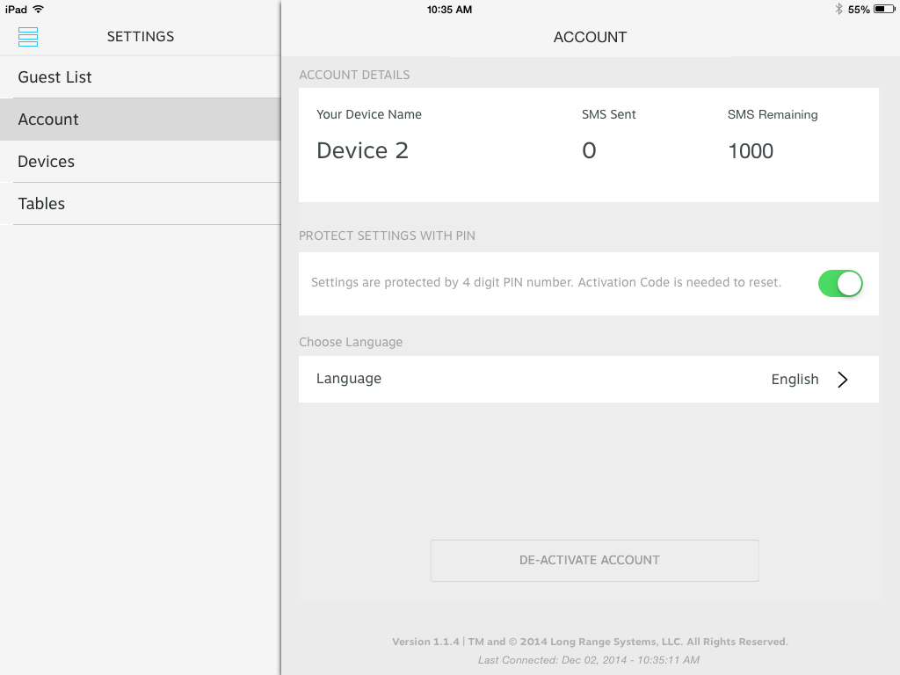Click the 55% battery percentage
Viewport: 900px width, 675px height.
(x=859, y=10)
